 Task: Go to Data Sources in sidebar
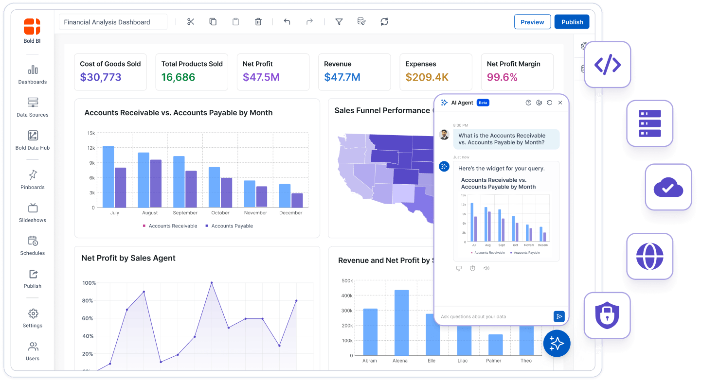(x=33, y=107)
